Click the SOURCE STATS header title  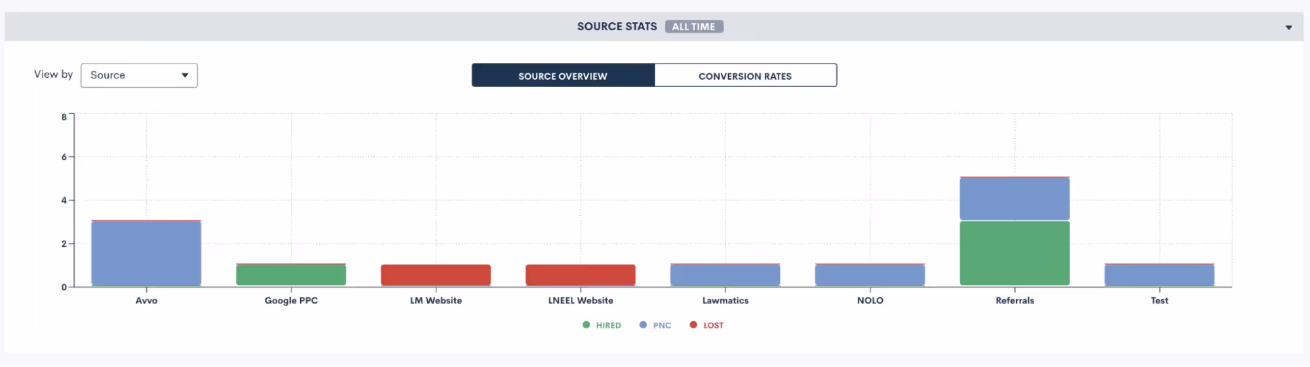coord(617,27)
